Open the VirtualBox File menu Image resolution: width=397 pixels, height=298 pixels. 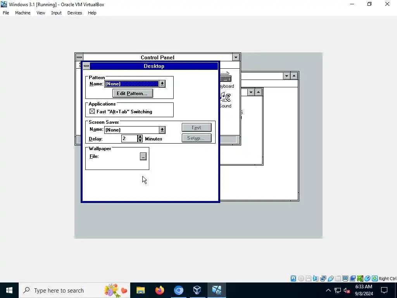[6, 13]
